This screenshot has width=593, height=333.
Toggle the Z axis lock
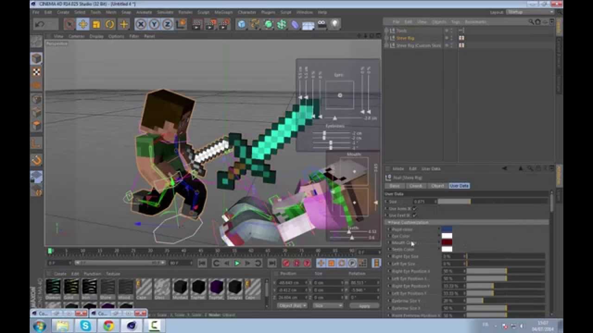tap(167, 24)
